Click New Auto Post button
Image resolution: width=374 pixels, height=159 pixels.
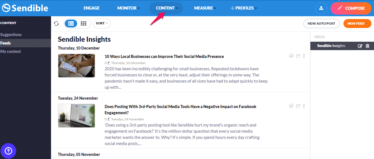click(321, 24)
